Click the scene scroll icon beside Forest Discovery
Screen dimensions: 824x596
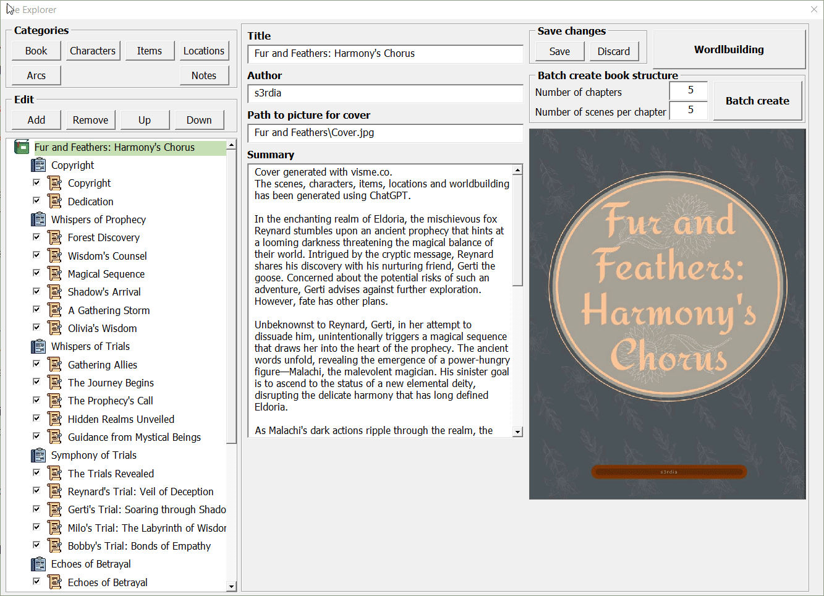coord(55,237)
